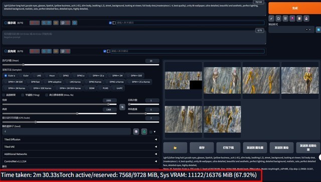The image size is (321, 182).
Task: Select the DPM++ 2M sampler
Action: click(115, 76)
